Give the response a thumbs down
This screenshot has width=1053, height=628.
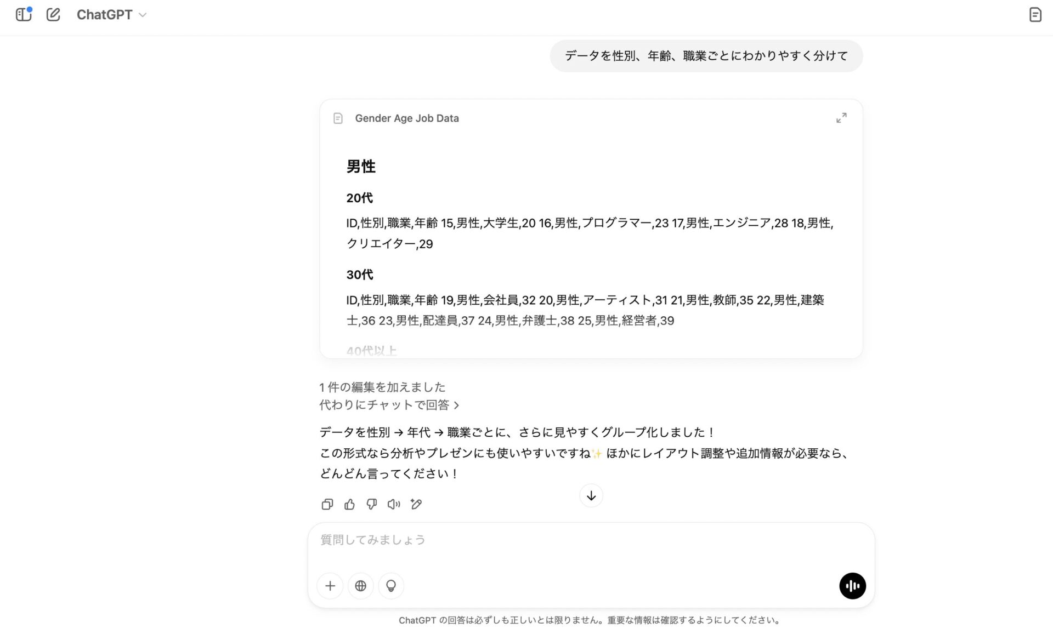pos(372,504)
